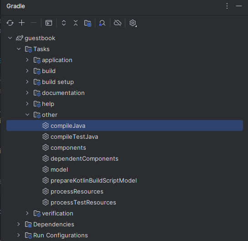Open the Gradle panel options menu
This screenshot has height=241, width=248.
[x=227, y=6]
